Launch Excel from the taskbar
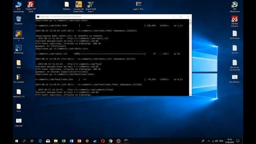 tap(64, 141)
